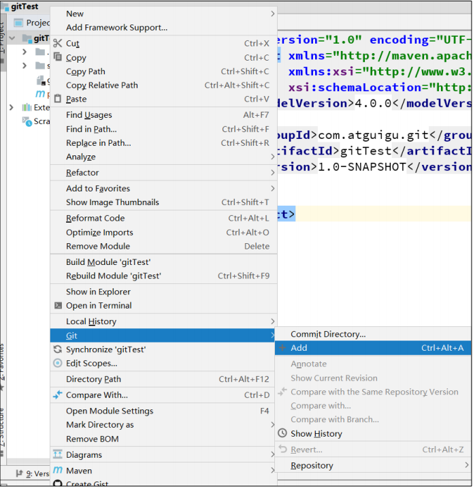Choose Compare with the Same Repository Version

[x=373, y=392]
